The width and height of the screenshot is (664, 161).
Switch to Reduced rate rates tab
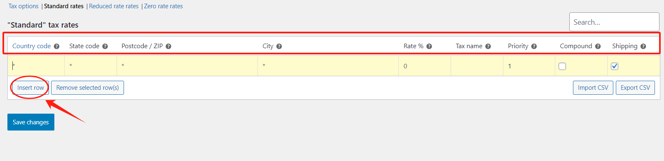[x=114, y=6]
